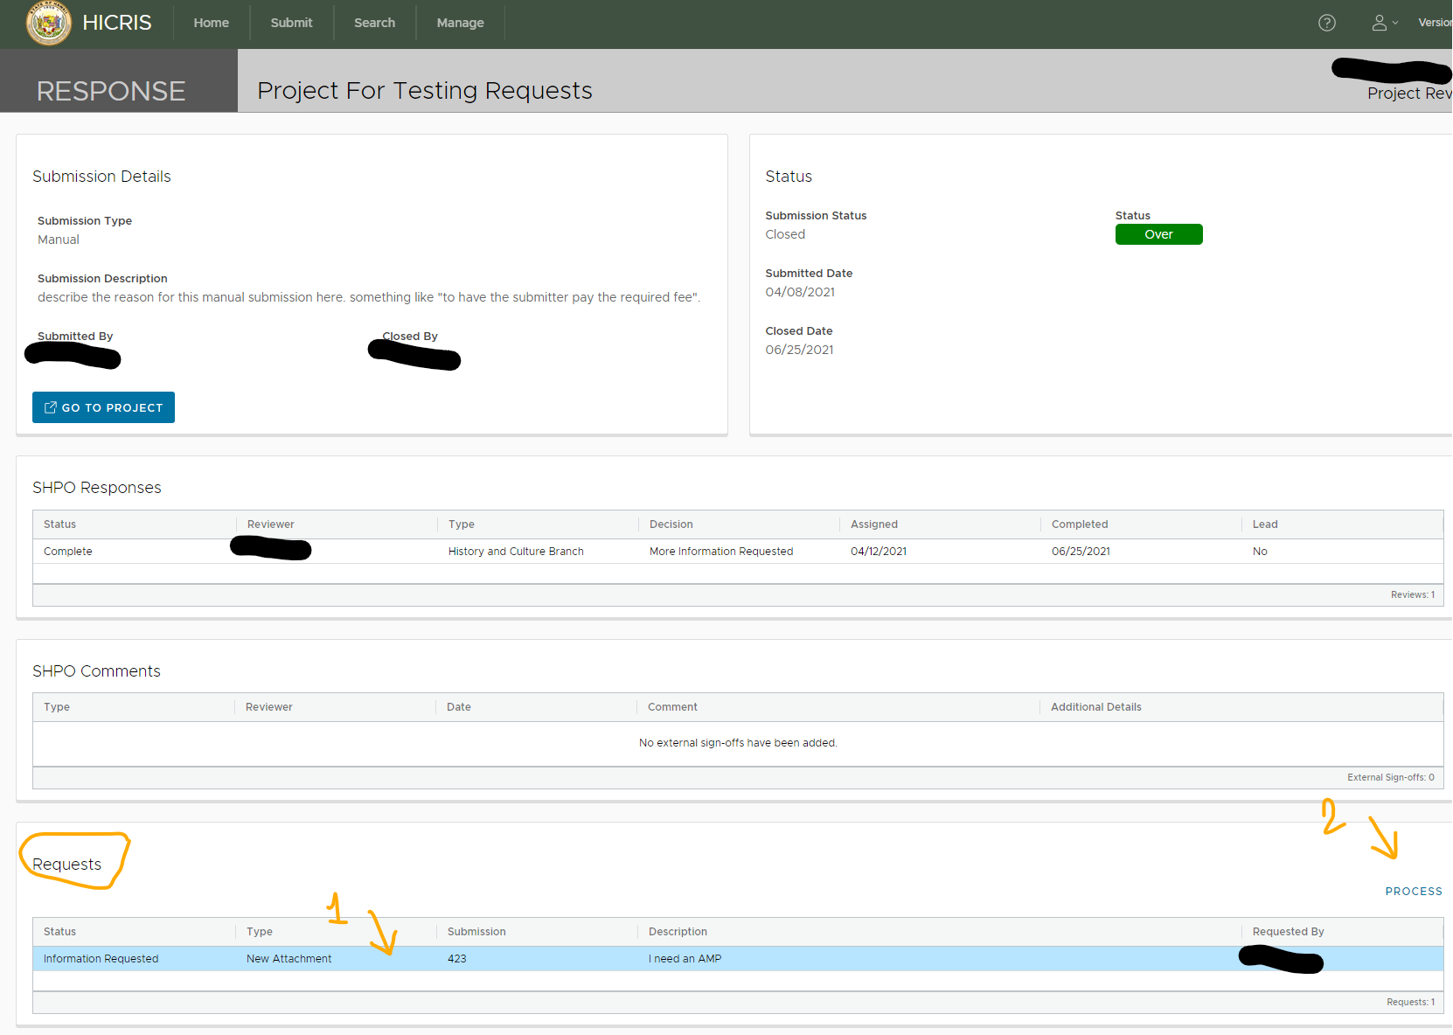Click the GO TO PROJECT button
Viewport: 1453px width, 1035px height.
point(103,407)
